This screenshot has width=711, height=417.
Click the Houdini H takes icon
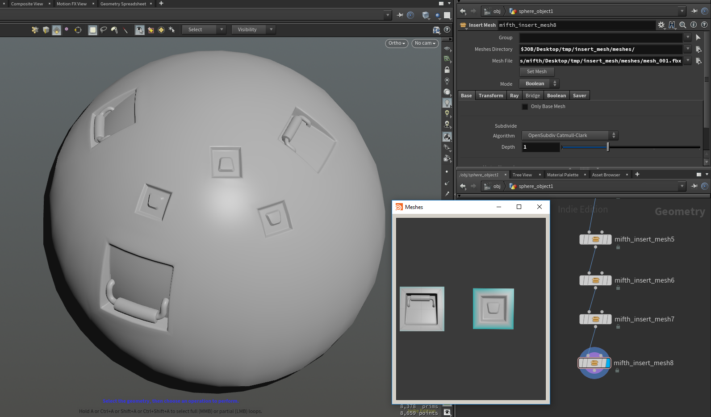click(x=672, y=25)
